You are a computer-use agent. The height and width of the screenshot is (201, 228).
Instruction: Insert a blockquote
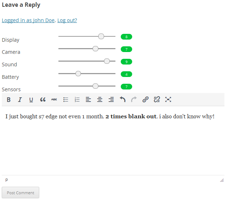[x=43, y=100]
